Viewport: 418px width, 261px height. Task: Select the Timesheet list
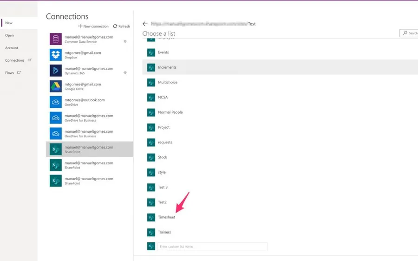pos(167,217)
